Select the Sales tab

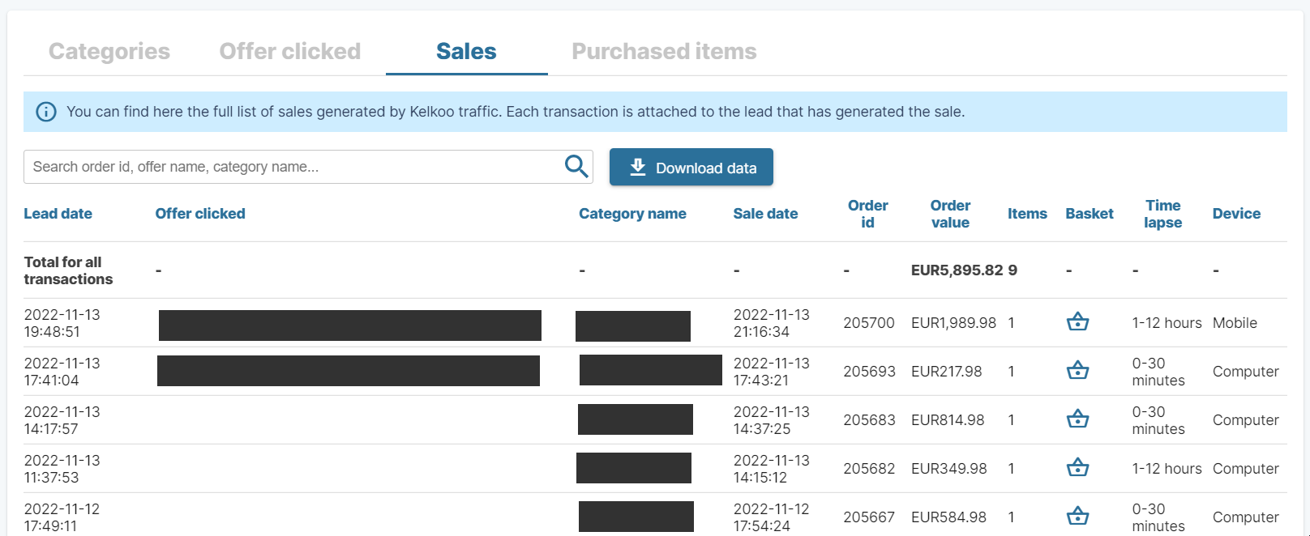tap(466, 51)
